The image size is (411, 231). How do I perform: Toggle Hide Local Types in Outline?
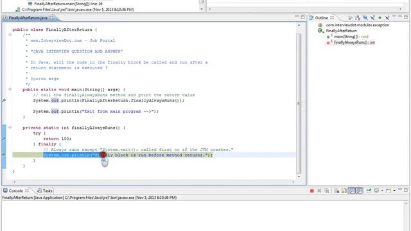(387, 18)
